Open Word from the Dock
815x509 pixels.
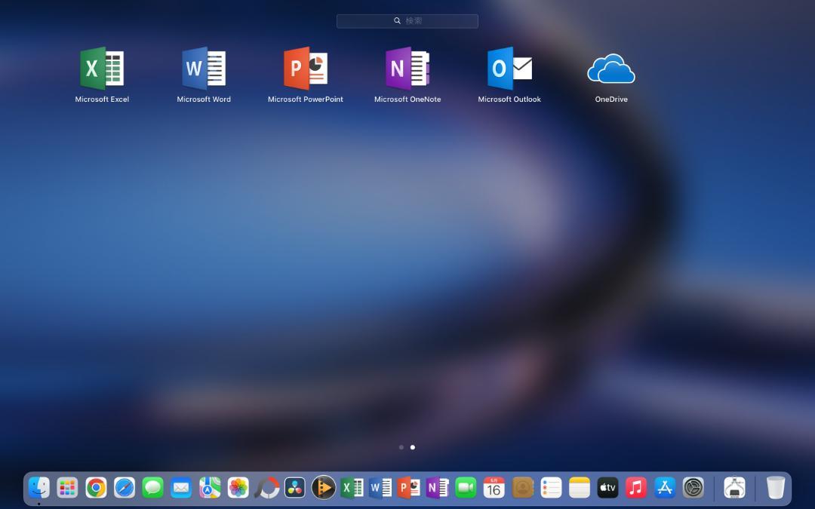380,488
